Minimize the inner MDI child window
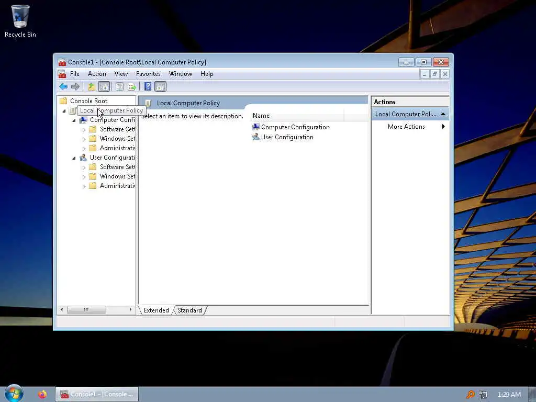The width and height of the screenshot is (536, 402). [x=424, y=74]
